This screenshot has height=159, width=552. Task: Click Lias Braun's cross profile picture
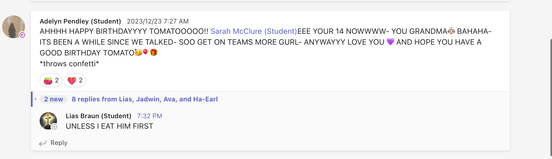(48, 121)
